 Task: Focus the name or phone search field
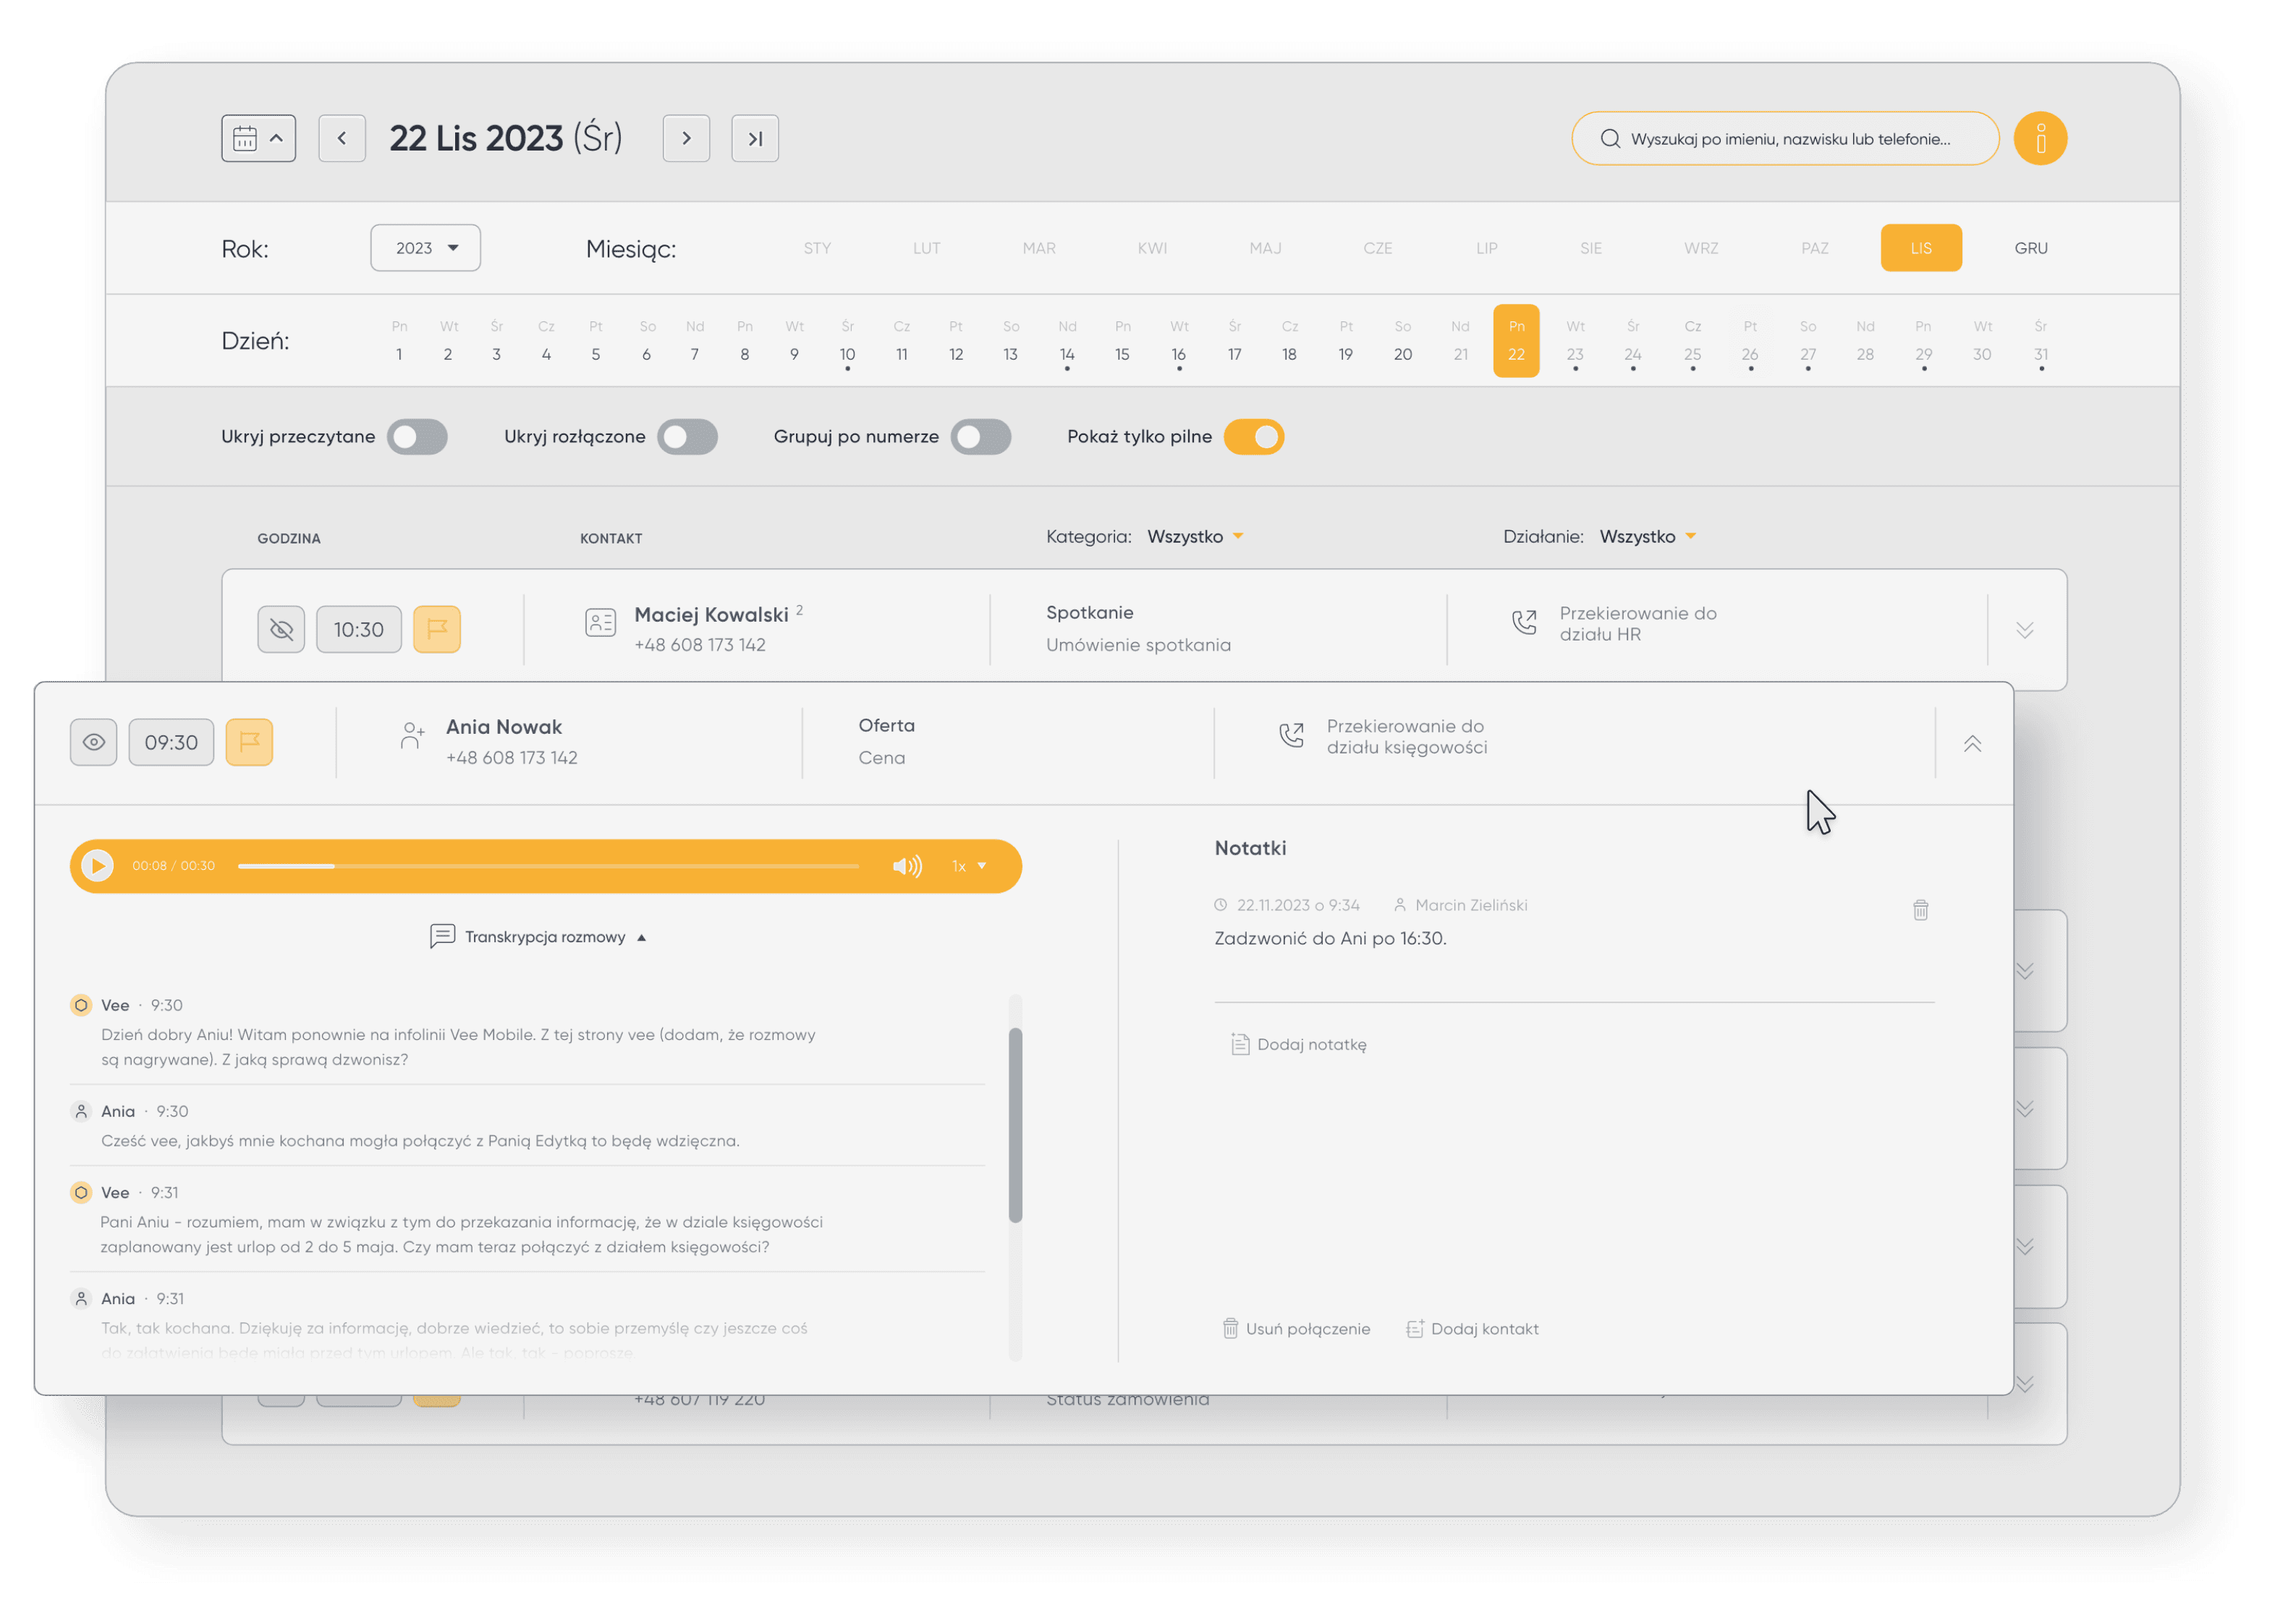coord(1784,138)
